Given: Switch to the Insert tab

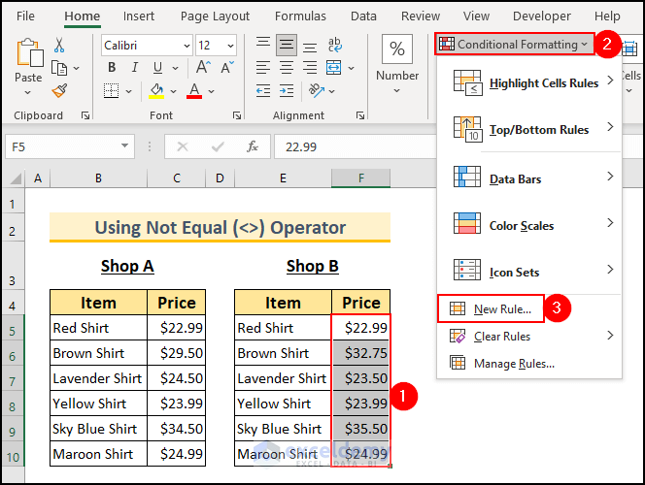Looking at the screenshot, I should (x=139, y=16).
